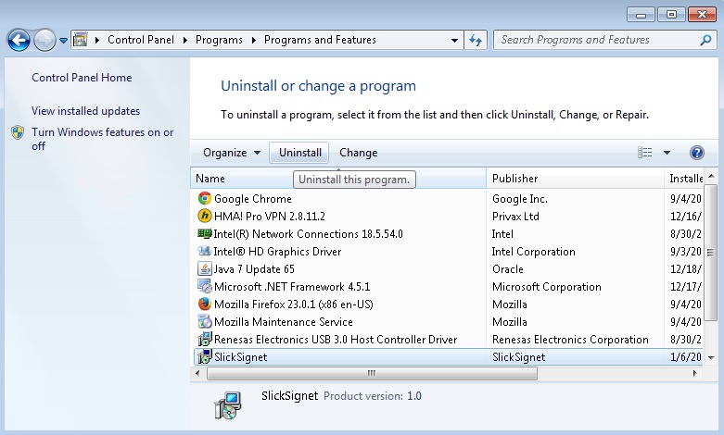Image resolution: width=724 pixels, height=435 pixels.
Task: Open the recent pages dropdown arrow
Action: pyautogui.click(x=64, y=41)
